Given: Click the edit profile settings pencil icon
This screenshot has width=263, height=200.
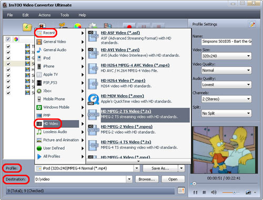Looking at the screenshot, I should [x=252, y=24].
